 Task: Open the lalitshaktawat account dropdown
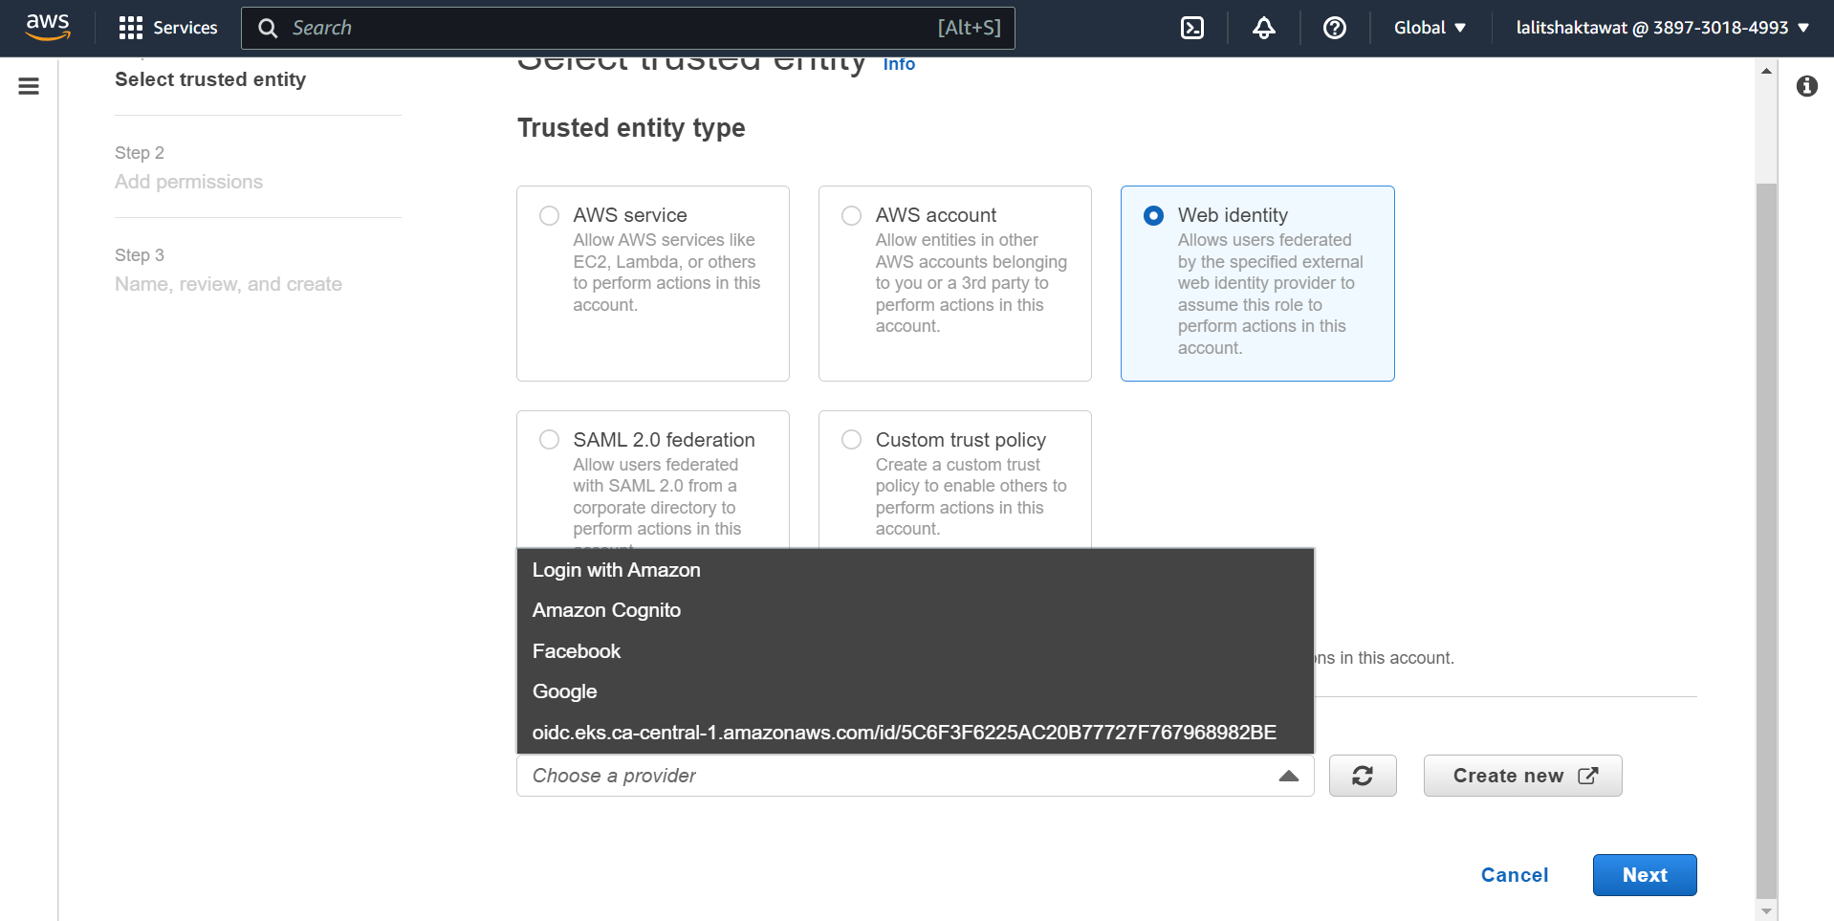click(x=1662, y=28)
